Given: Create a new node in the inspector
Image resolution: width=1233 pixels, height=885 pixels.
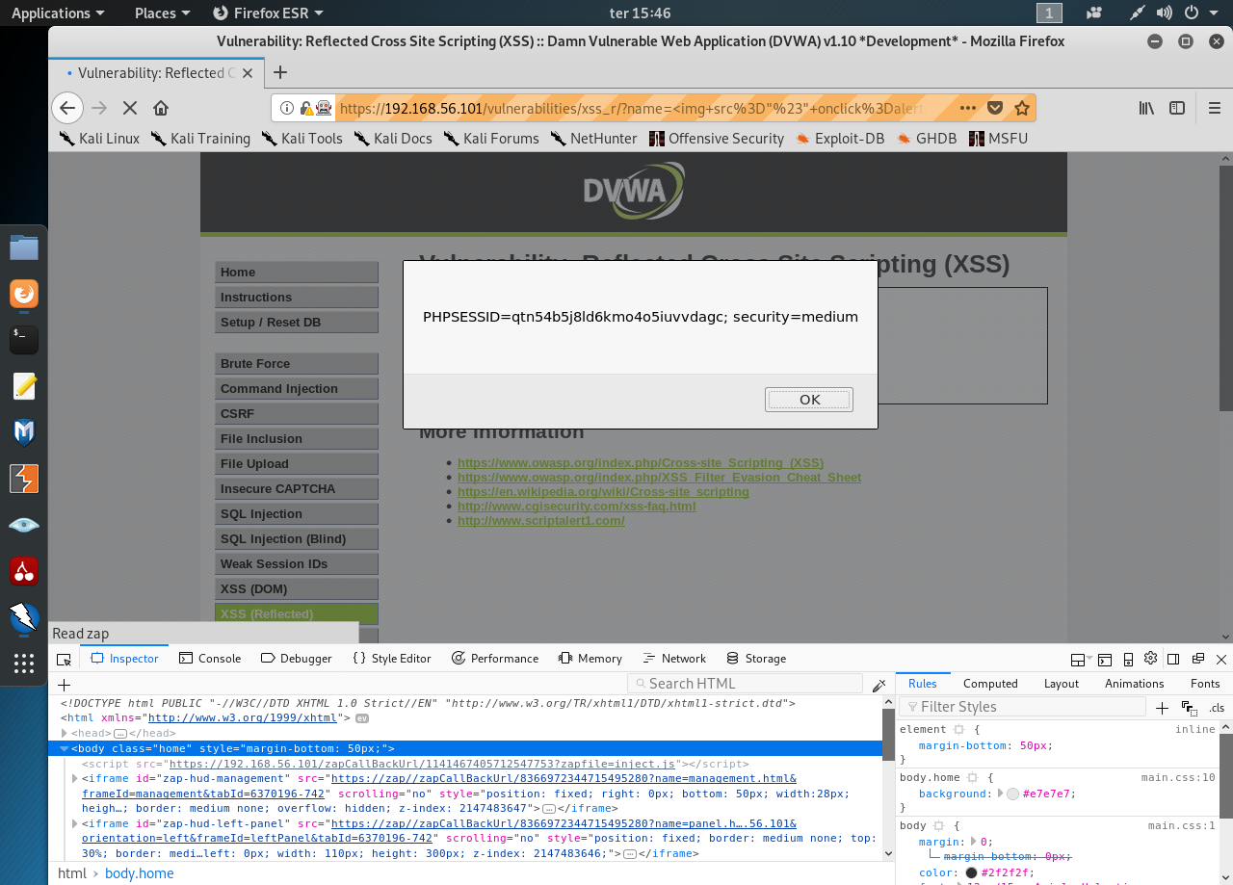Looking at the screenshot, I should click(65, 684).
